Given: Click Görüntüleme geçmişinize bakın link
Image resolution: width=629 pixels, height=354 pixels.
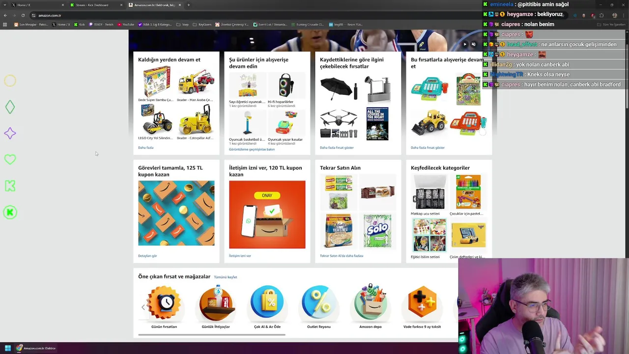Looking at the screenshot, I should point(252,149).
